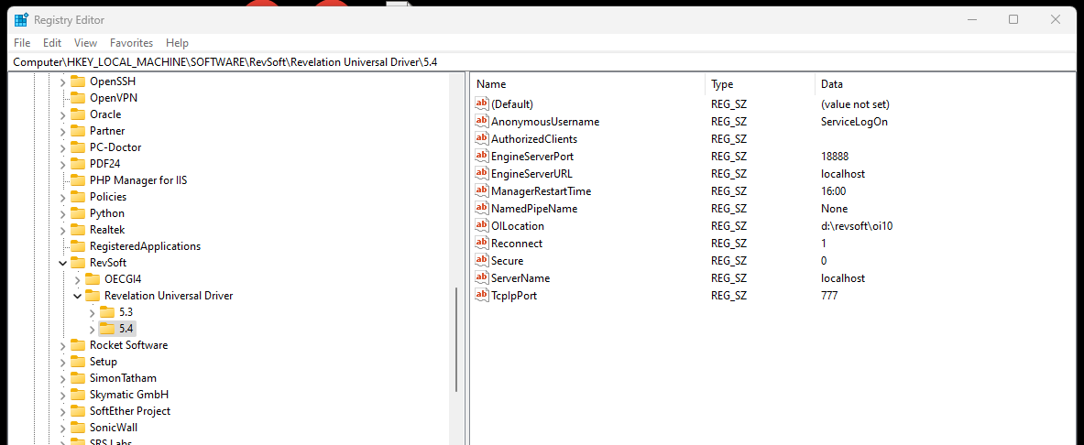
Task: Open the Help menu
Action: [177, 43]
